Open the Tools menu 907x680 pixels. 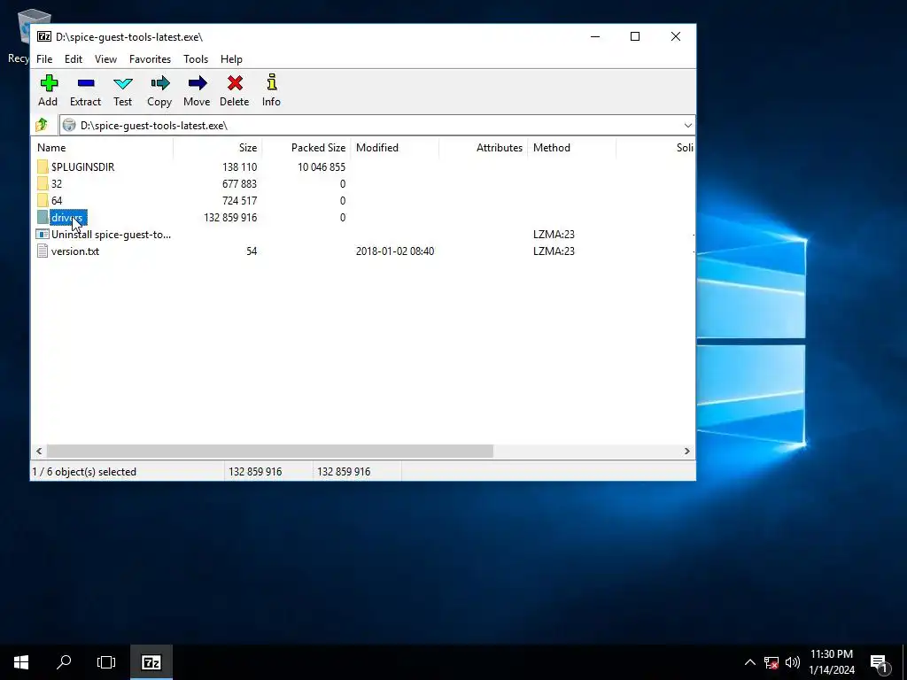[196, 59]
